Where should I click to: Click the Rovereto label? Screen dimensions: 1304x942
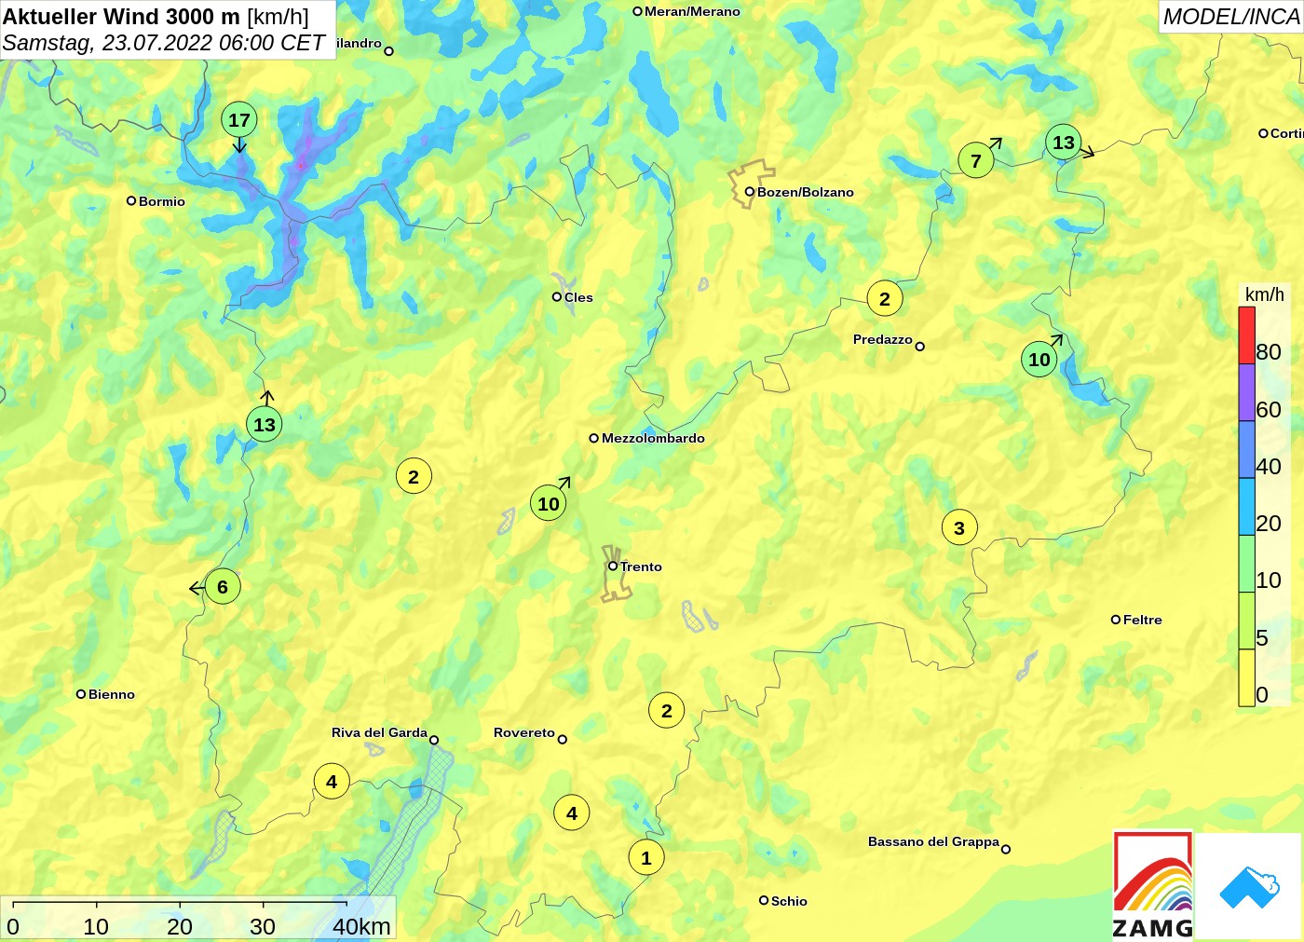click(524, 732)
